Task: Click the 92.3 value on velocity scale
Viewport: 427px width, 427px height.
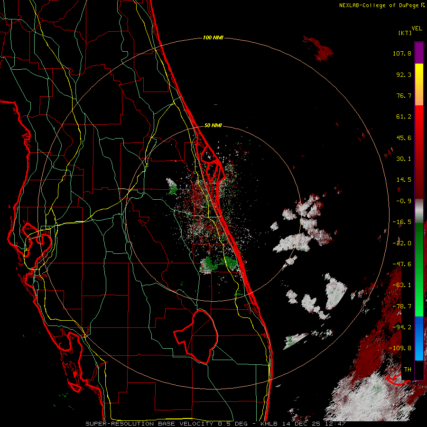Action: pyautogui.click(x=404, y=74)
